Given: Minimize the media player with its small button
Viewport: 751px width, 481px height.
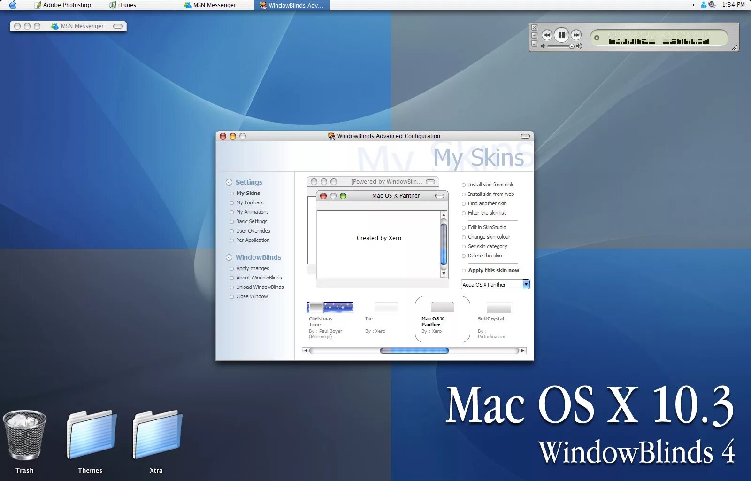Looking at the screenshot, I should tap(534, 44).
